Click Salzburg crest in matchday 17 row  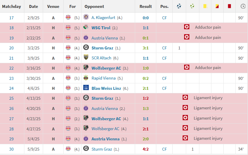point(68,18)
